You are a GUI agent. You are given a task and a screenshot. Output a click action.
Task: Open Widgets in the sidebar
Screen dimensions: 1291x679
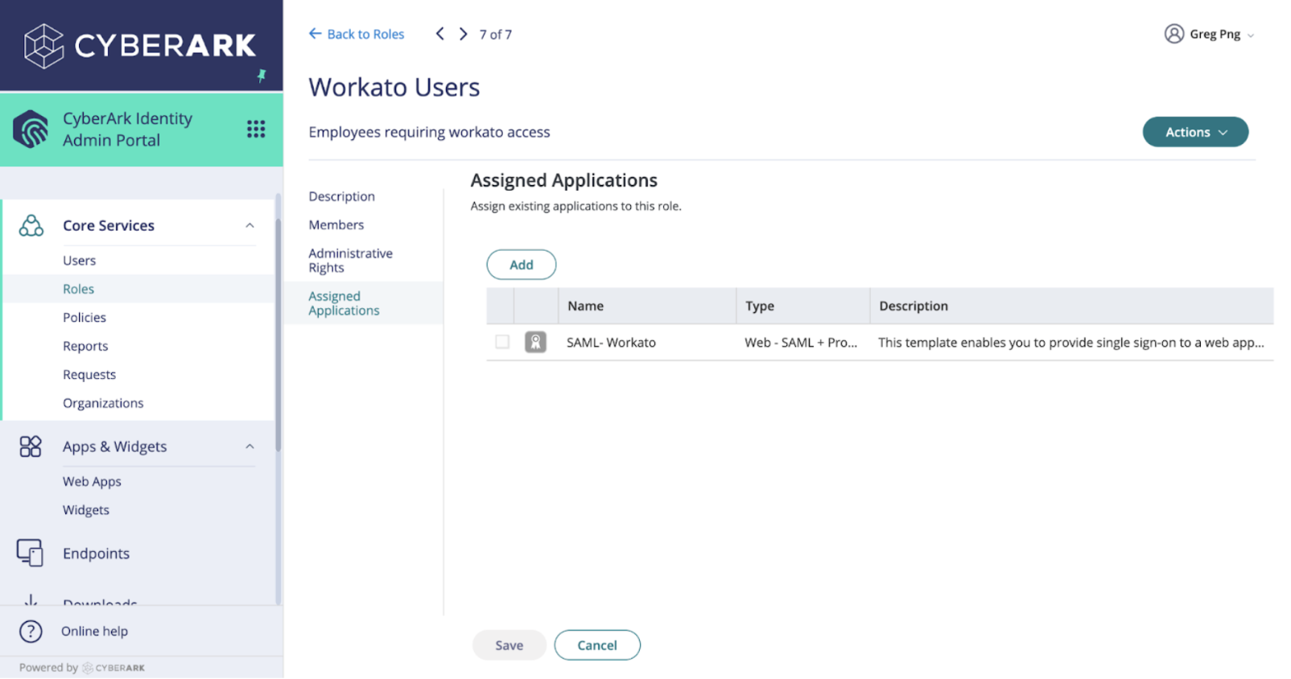click(x=86, y=510)
